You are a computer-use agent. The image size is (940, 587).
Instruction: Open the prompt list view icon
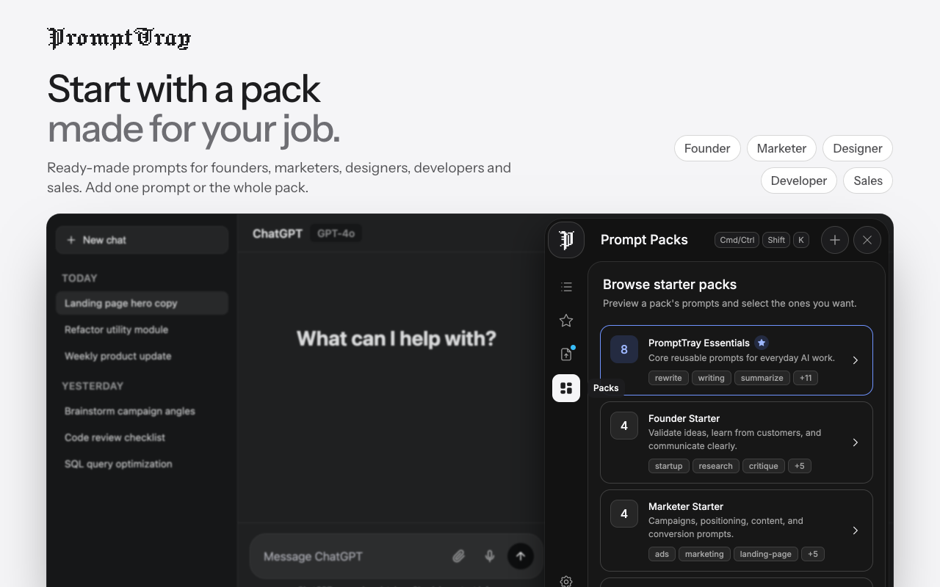point(566,287)
